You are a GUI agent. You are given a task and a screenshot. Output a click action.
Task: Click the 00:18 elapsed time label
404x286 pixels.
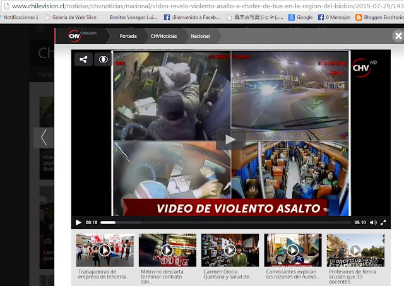coord(92,222)
